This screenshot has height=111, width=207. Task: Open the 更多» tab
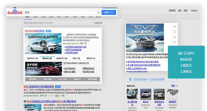pos(98,17)
